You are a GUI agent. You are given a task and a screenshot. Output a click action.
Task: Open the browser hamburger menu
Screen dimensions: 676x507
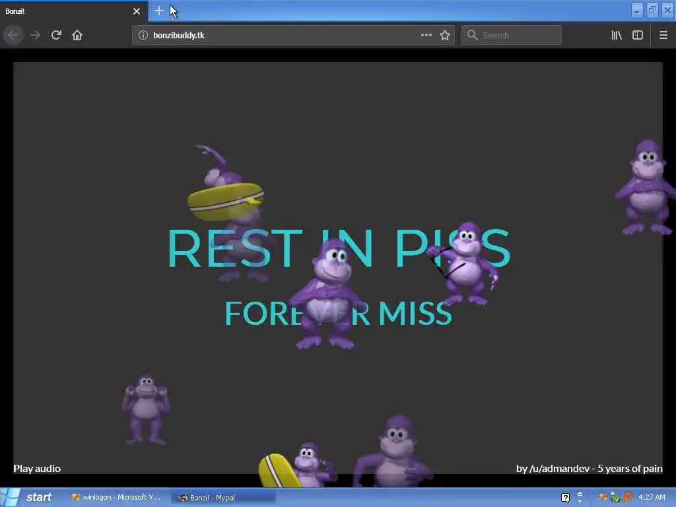[663, 36]
